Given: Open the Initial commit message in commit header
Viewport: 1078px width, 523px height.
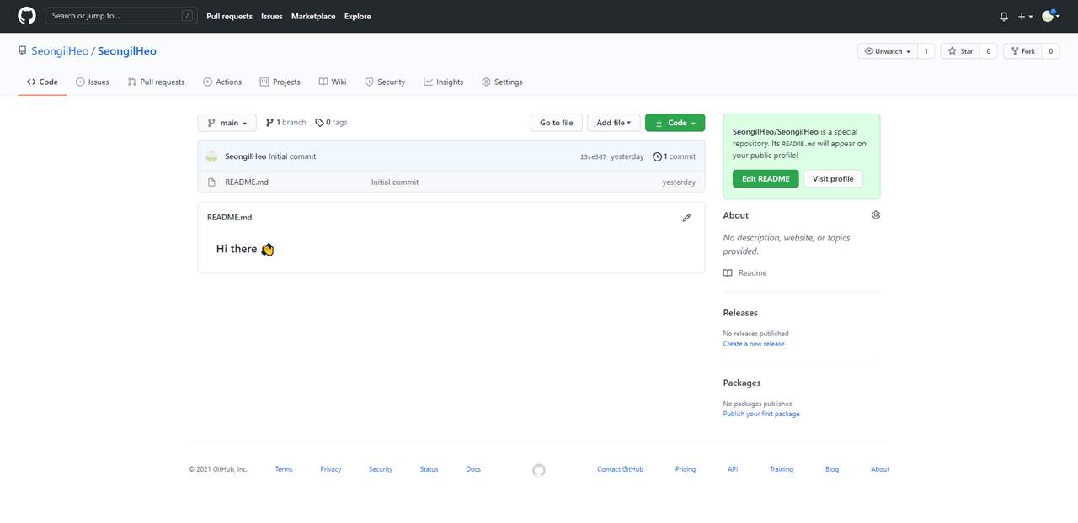Looking at the screenshot, I should (292, 156).
